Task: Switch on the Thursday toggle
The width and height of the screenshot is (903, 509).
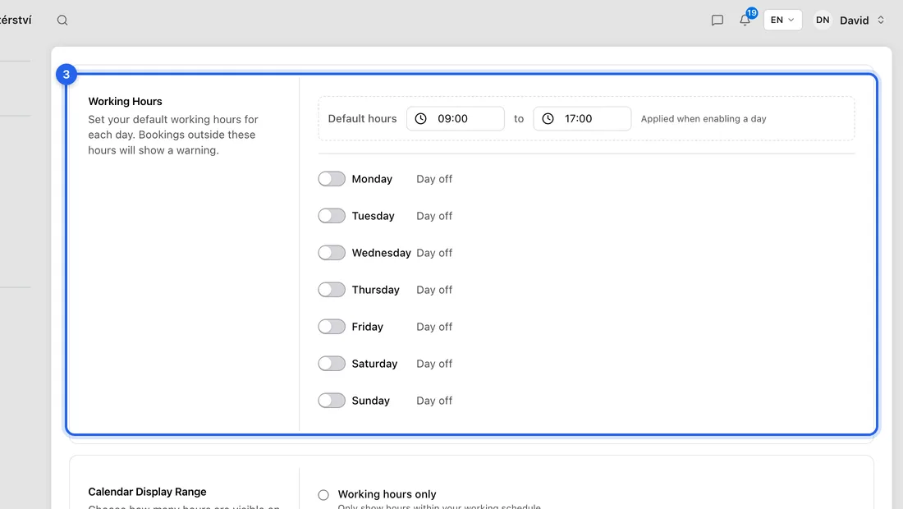Action: 332,290
